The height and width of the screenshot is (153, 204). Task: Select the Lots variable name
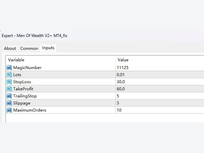point(17,75)
